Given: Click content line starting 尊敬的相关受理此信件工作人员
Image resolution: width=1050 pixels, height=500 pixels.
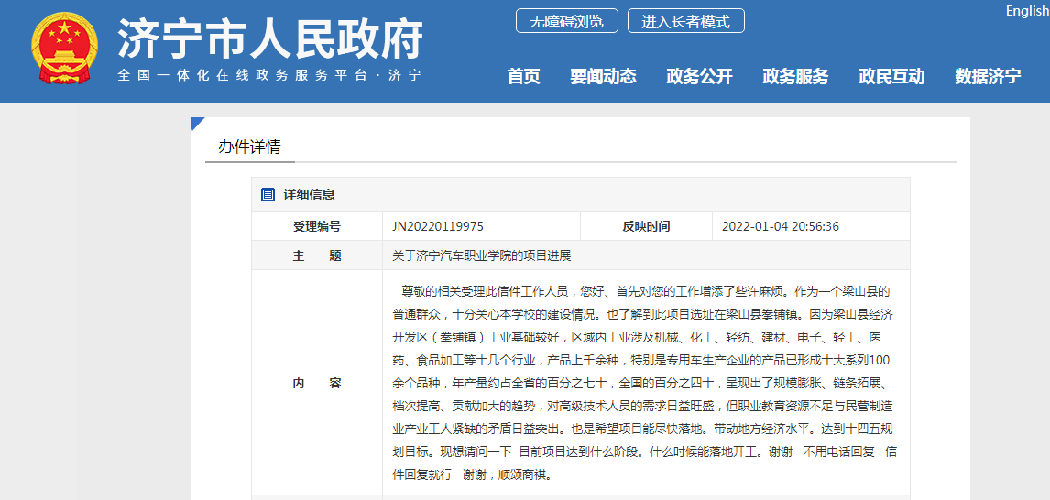Looking at the screenshot, I should pyautogui.click(x=646, y=292).
